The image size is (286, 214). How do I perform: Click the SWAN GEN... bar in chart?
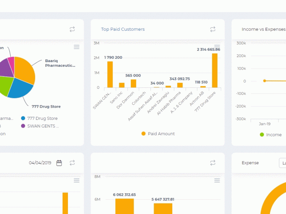110,75
